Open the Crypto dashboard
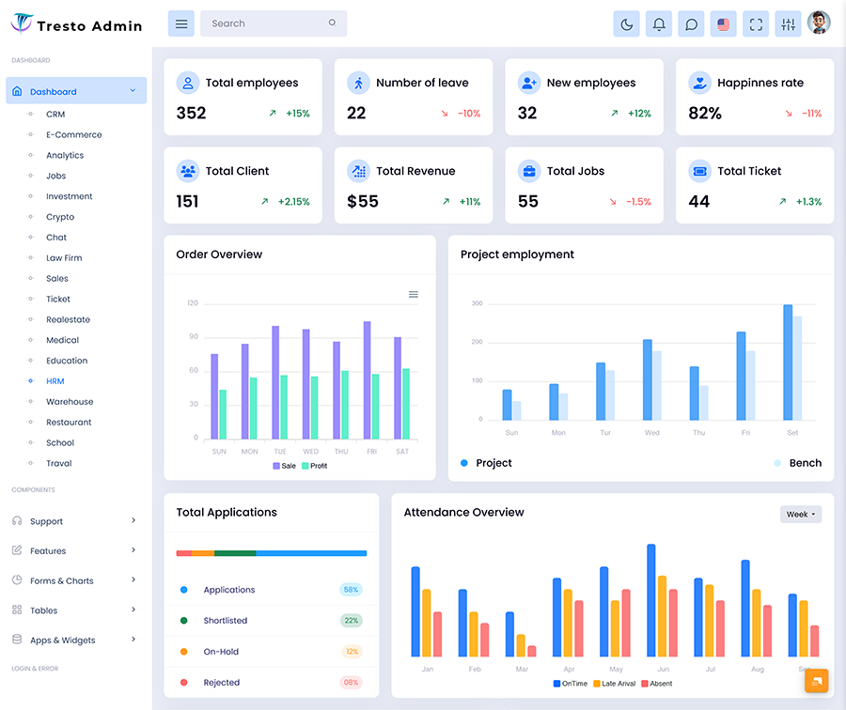Image resolution: width=846 pixels, height=710 pixels. coord(60,217)
